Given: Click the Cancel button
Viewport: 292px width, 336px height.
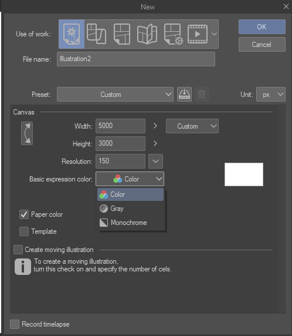Looking at the screenshot, I should [262, 45].
